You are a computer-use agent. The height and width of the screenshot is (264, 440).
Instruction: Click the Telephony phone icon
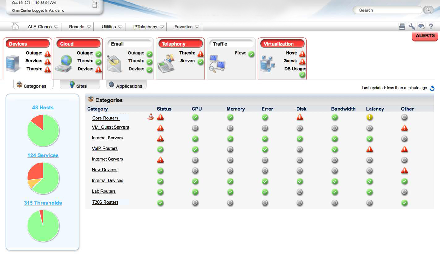coord(166,64)
